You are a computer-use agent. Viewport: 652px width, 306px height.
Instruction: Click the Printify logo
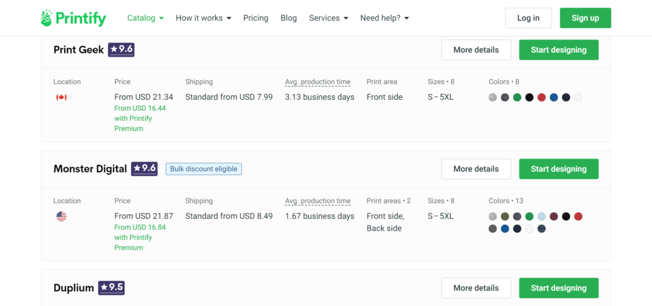[73, 18]
